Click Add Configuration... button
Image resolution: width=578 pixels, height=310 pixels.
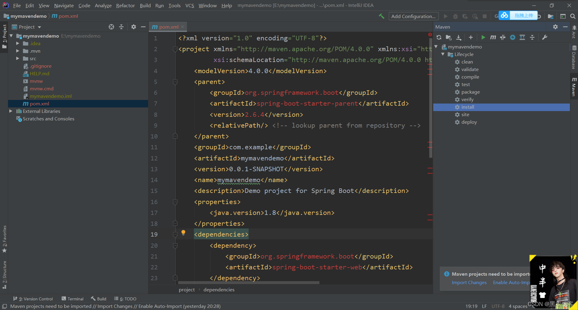coord(413,16)
